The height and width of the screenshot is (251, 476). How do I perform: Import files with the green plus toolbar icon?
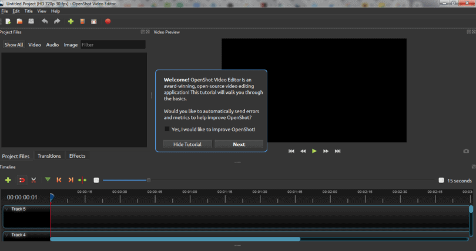[x=71, y=22]
